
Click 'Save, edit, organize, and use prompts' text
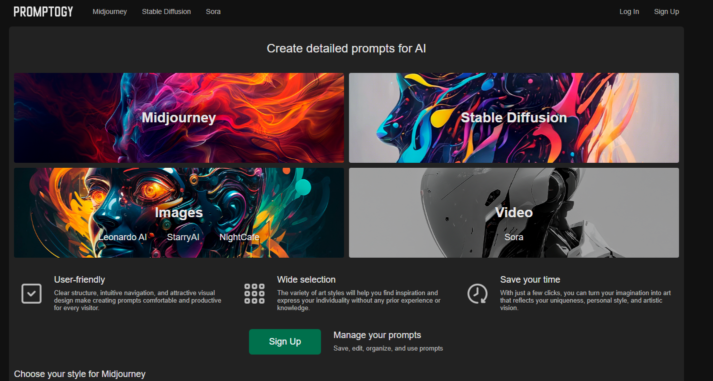pyautogui.click(x=388, y=348)
